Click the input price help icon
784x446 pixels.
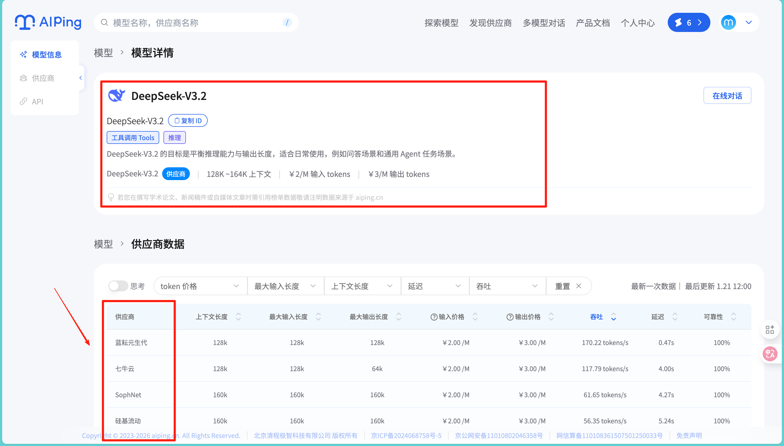[x=434, y=317]
